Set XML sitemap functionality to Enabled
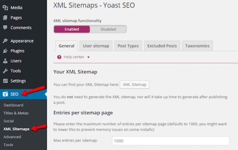The width and height of the screenshot is (238, 150). (72, 29)
